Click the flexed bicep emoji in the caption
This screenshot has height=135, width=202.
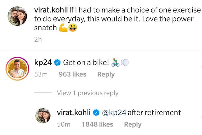coord(63,28)
